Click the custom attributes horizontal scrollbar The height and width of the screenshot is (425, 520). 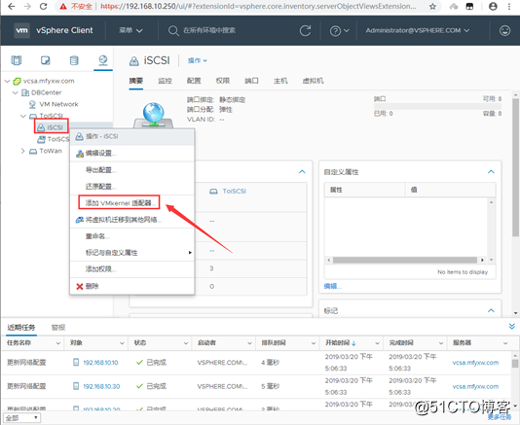coord(404,260)
